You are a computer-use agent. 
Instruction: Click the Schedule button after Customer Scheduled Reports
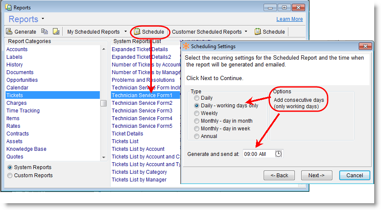(270, 32)
